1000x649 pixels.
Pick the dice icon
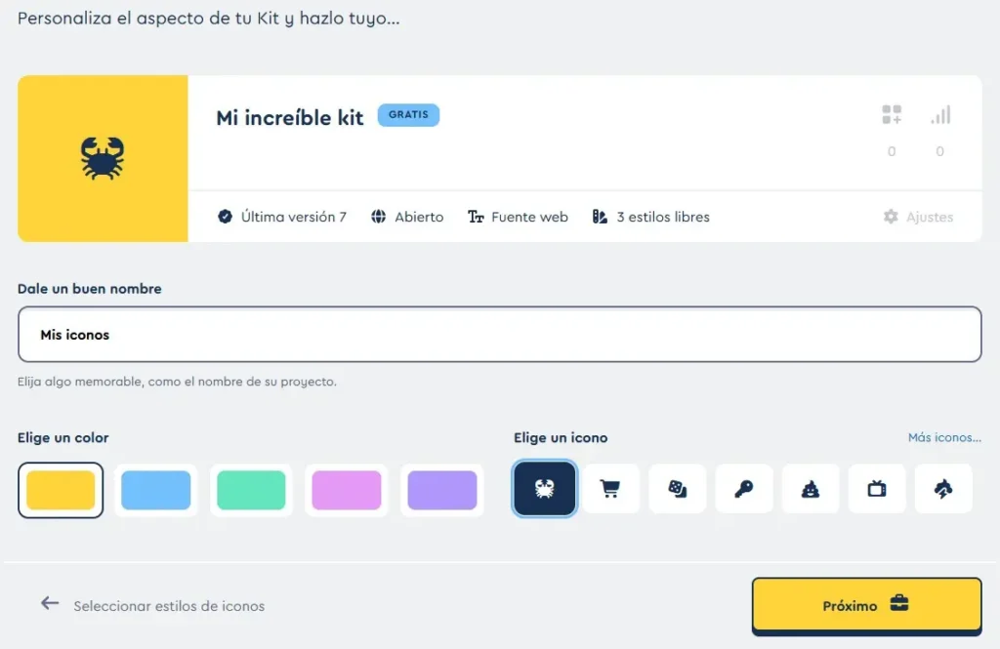coord(678,489)
